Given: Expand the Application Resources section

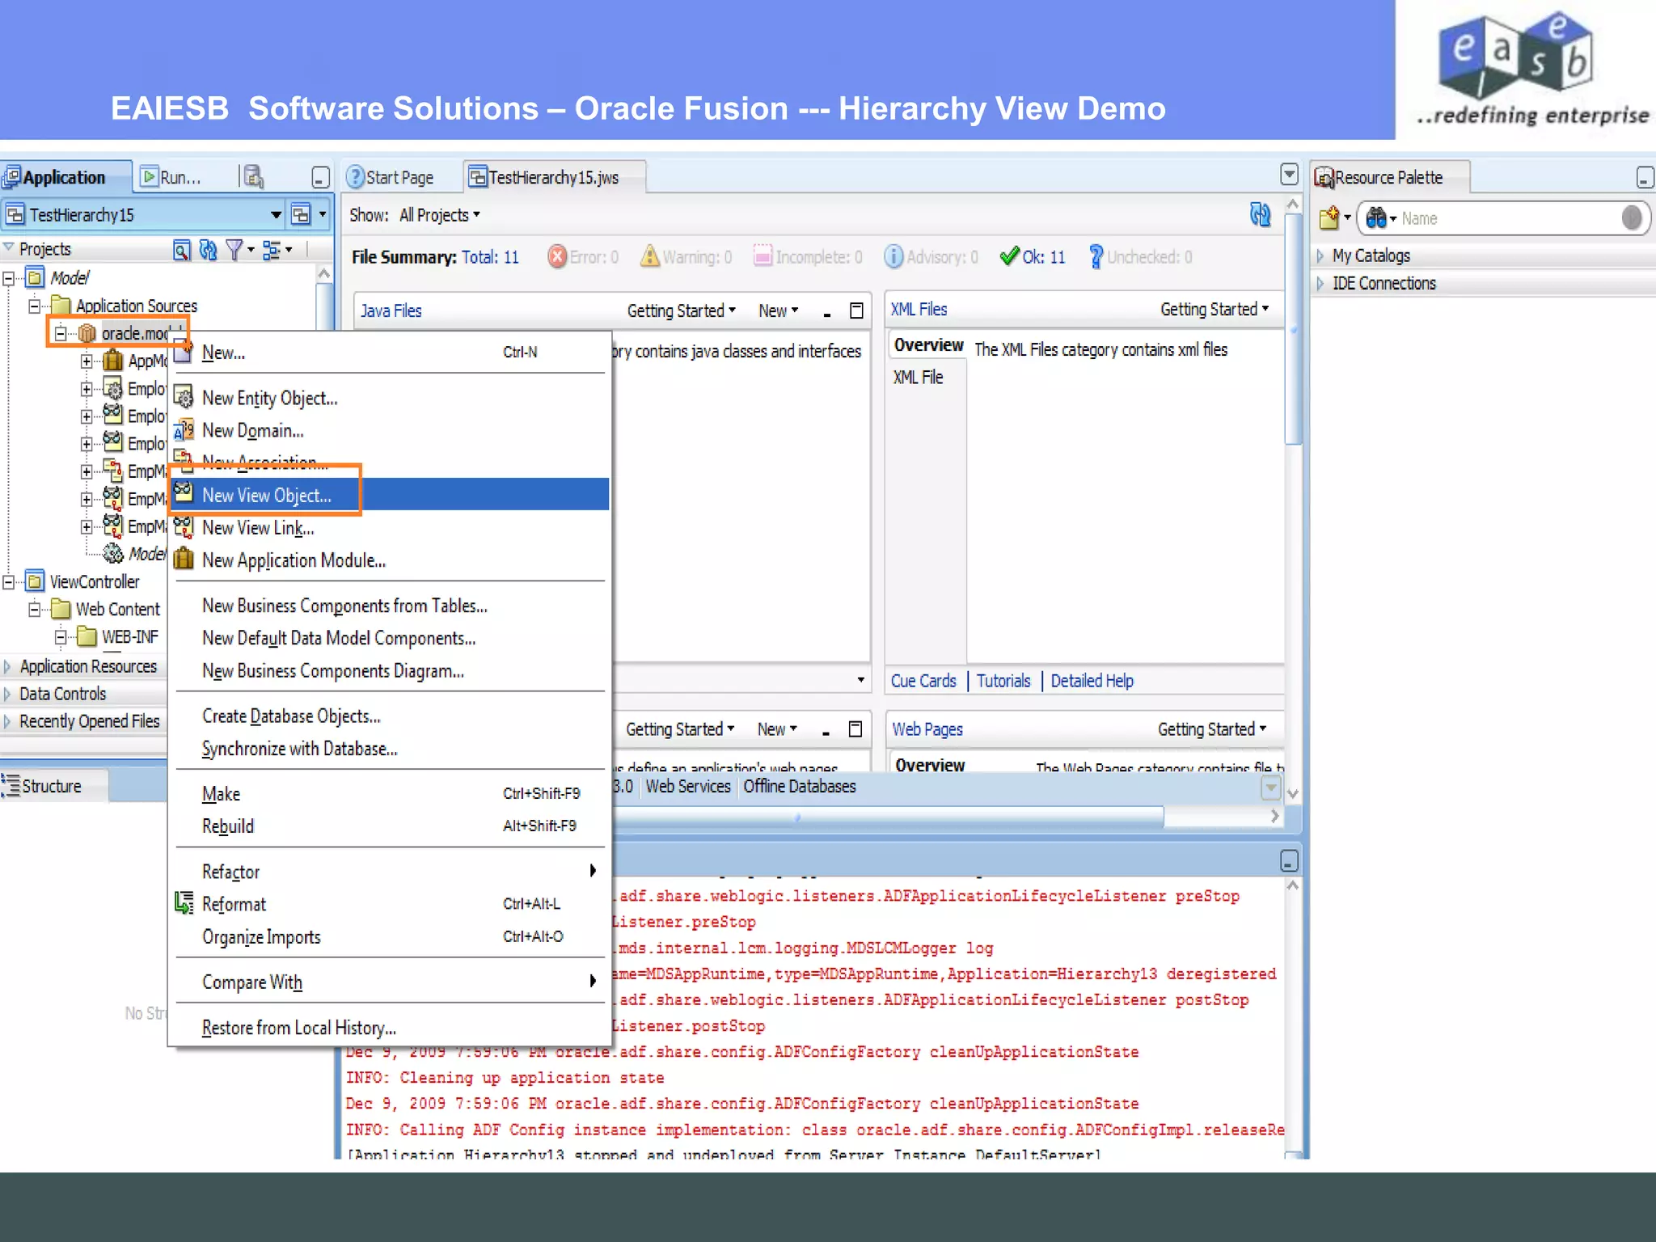Looking at the screenshot, I should (x=8, y=666).
